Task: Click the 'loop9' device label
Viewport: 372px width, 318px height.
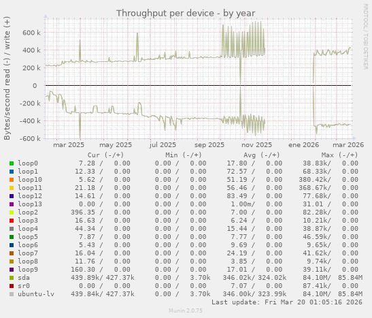Action: [x=28, y=270]
